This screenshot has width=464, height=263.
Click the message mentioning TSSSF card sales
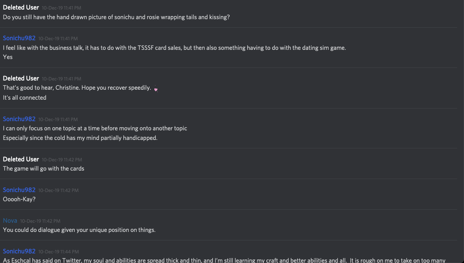174,48
